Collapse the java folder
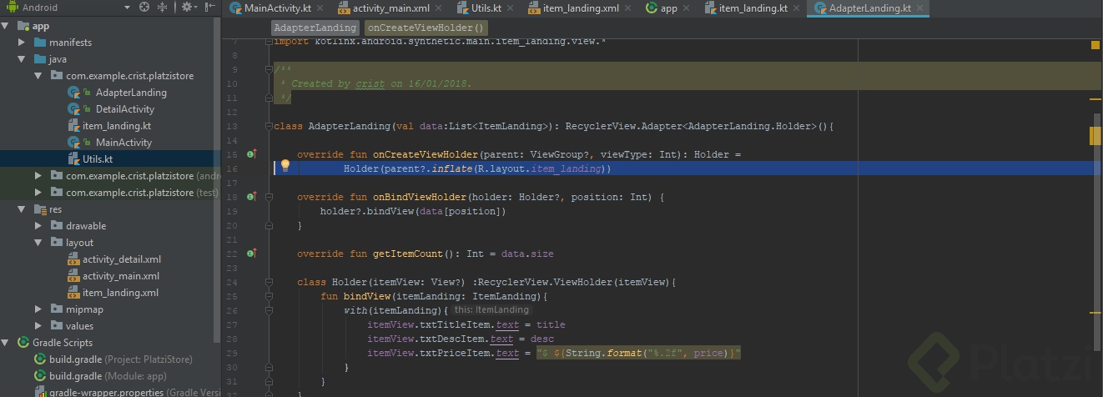 [x=23, y=59]
